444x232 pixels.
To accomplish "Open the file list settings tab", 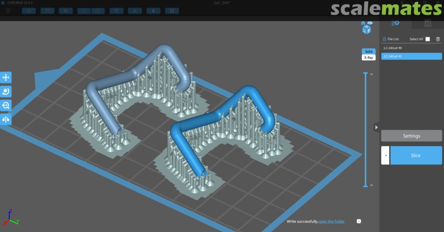I will (395, 23).
